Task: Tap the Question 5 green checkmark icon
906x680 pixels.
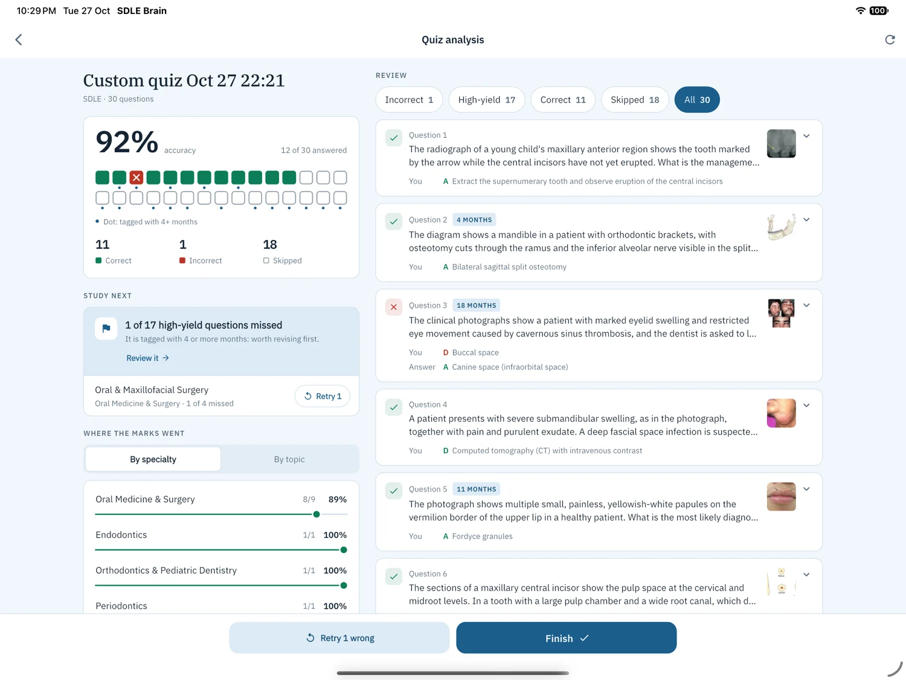Action: 394,491
